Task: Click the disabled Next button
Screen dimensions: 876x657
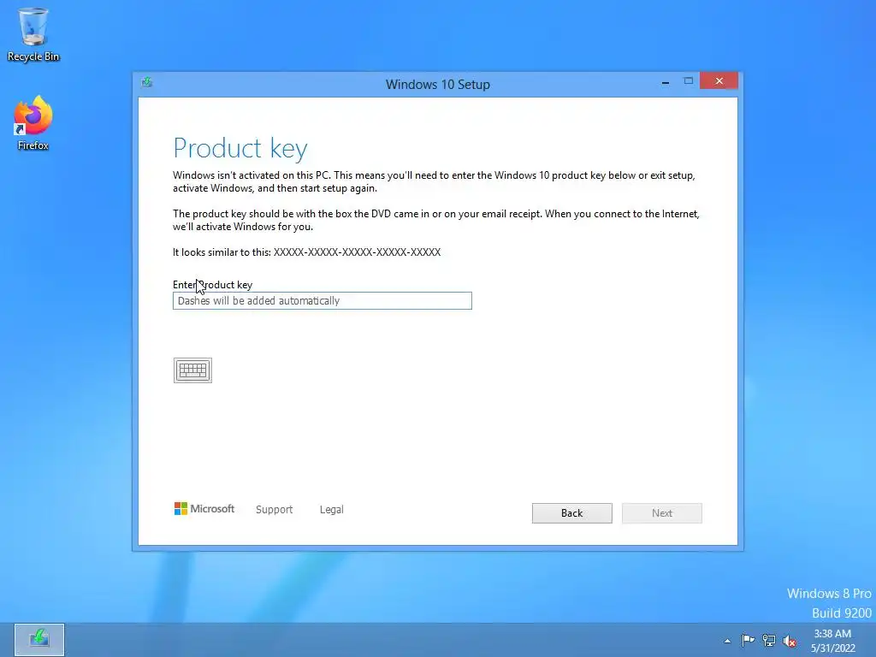Action: click(x=661, y=513)
